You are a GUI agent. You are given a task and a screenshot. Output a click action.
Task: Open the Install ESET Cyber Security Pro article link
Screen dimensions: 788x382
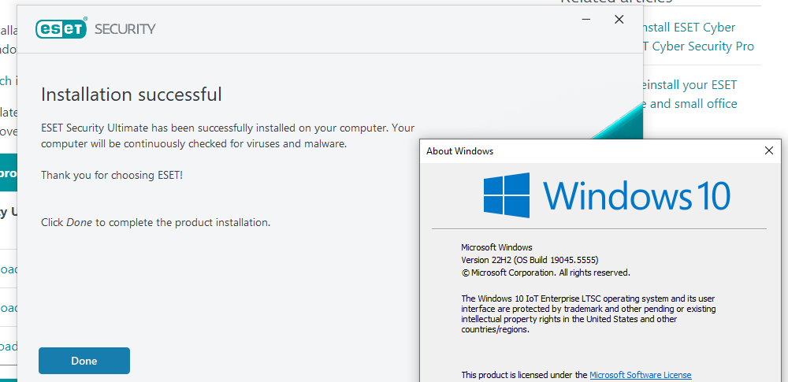(x=697, y=37)
